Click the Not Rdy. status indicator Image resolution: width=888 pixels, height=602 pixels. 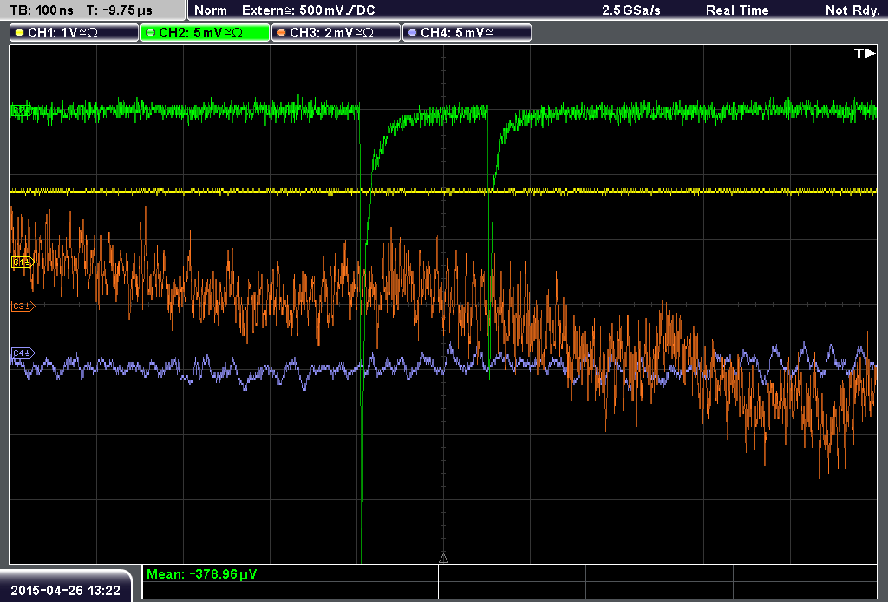[x=852, y=10]
